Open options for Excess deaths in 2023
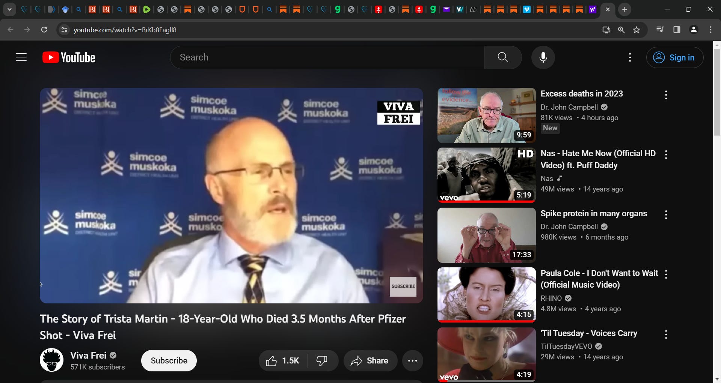Viewport: 721px width, 383px height. point(666,95)
